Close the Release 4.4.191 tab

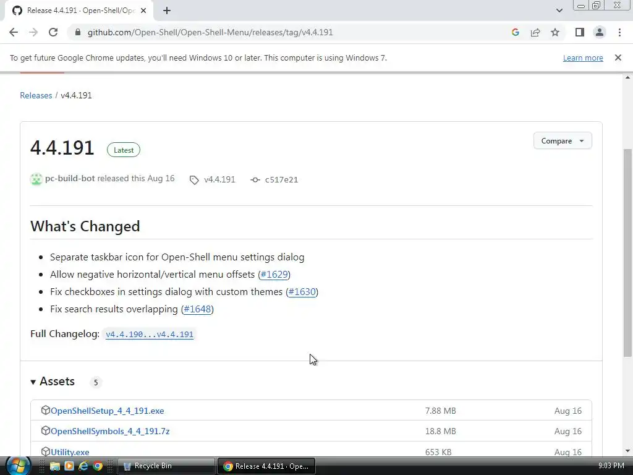143,11
